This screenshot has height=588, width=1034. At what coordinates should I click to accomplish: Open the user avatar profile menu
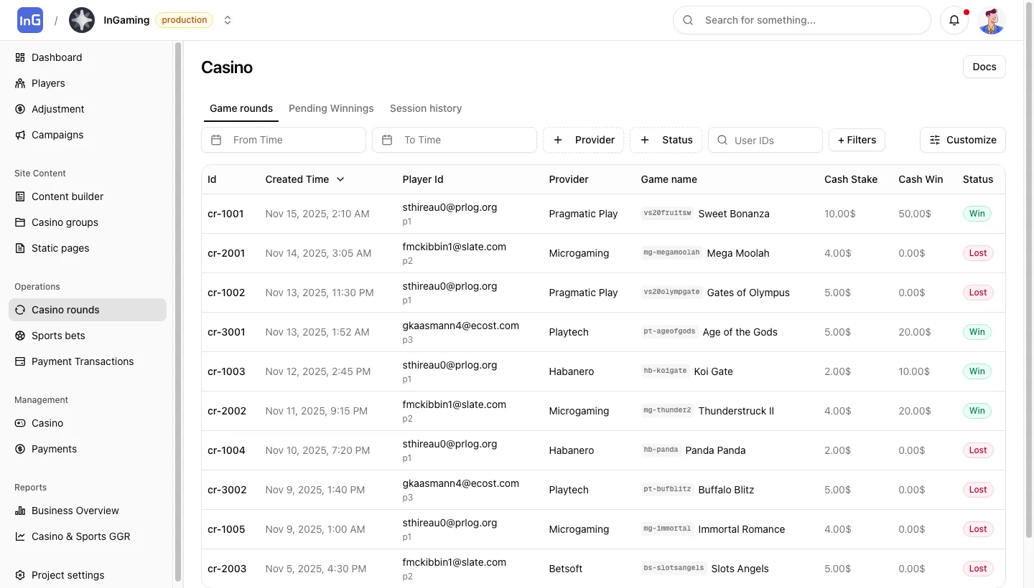[x=992, y=21]
